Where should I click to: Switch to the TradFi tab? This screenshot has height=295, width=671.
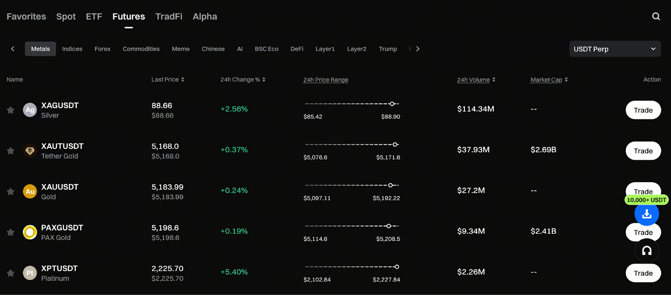pos(169,17)
